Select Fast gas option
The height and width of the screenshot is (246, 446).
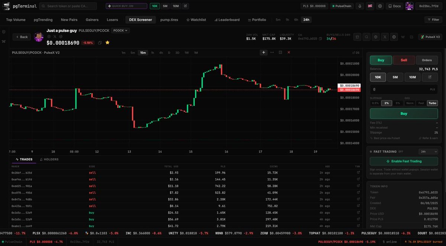(x=421, y=103)
